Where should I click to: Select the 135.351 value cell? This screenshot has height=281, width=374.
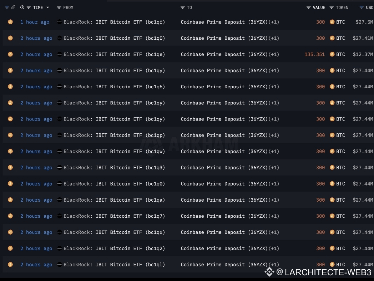(x=315, y=54)
